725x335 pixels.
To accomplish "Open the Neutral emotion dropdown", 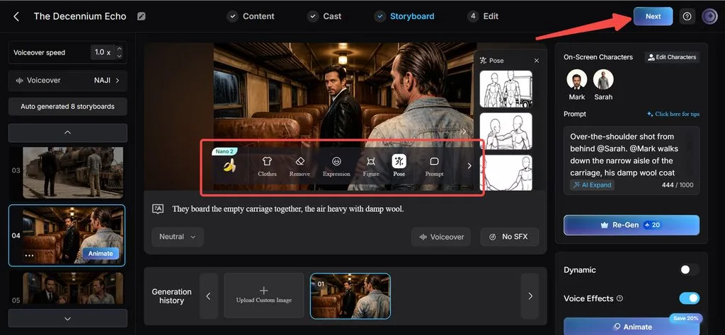I will click(178, 237).
